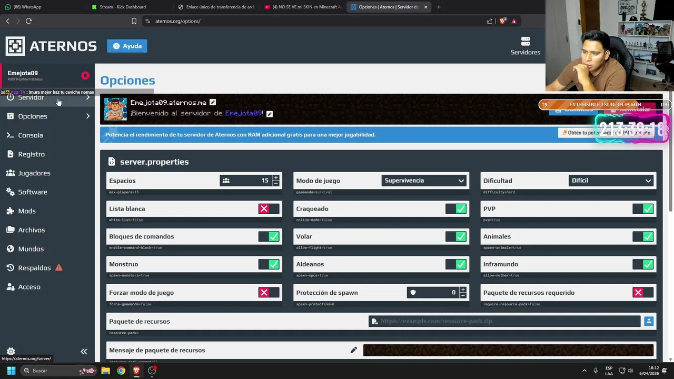
Task: Click the Aternos logo icon
Action: point(15,46)
